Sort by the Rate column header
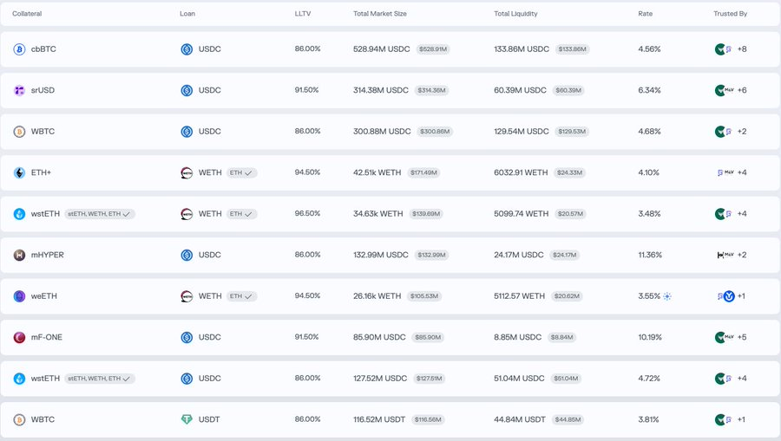781x441 pixels. [x=645, y=14]
